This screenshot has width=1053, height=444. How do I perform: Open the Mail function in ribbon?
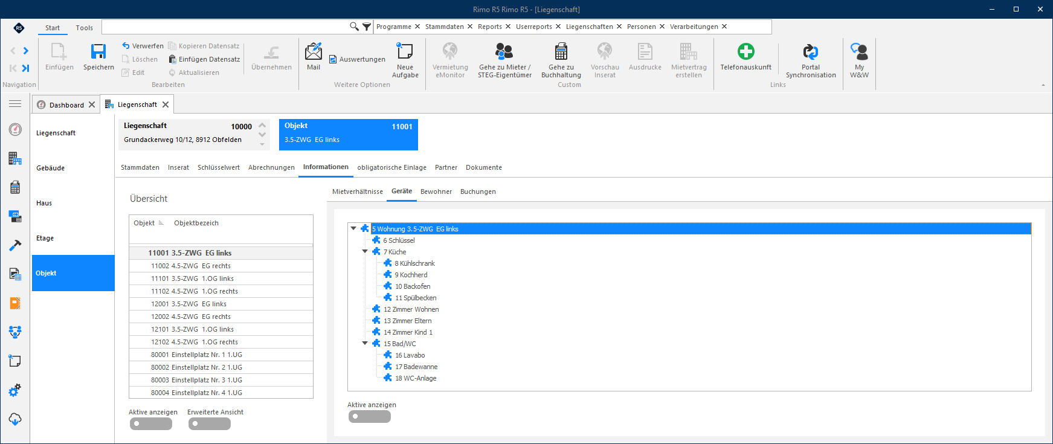(x=314, y=57)
